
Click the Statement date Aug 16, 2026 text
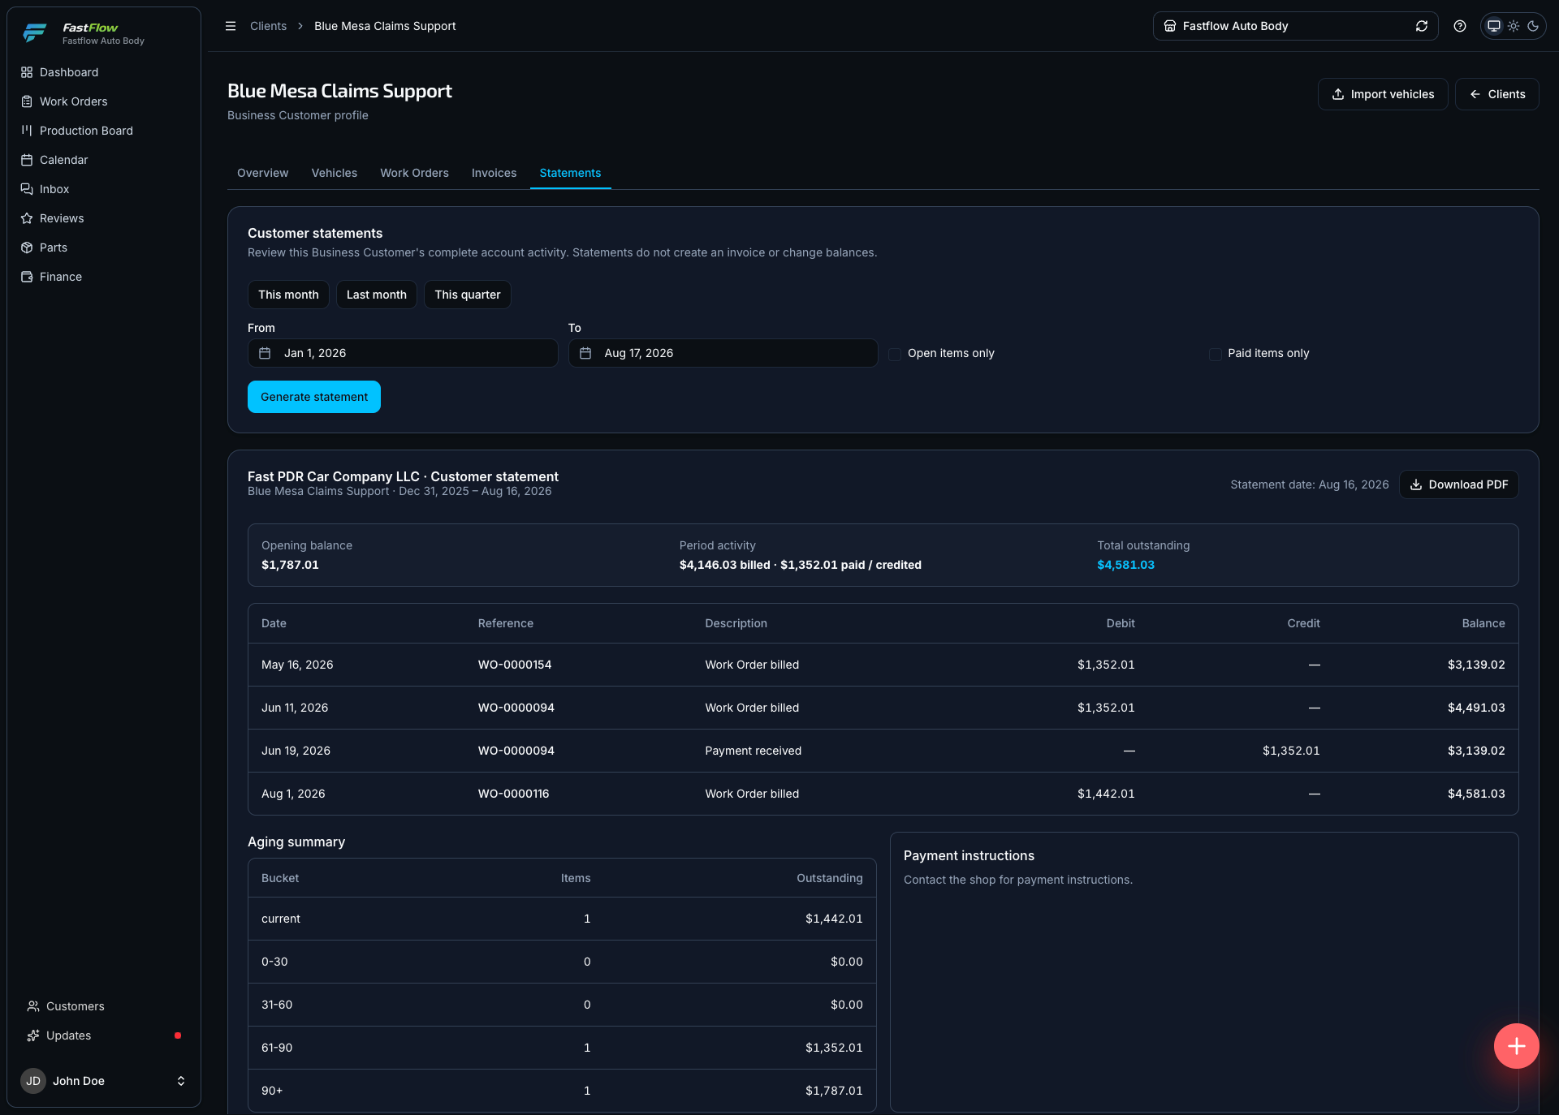[1309, 484]
